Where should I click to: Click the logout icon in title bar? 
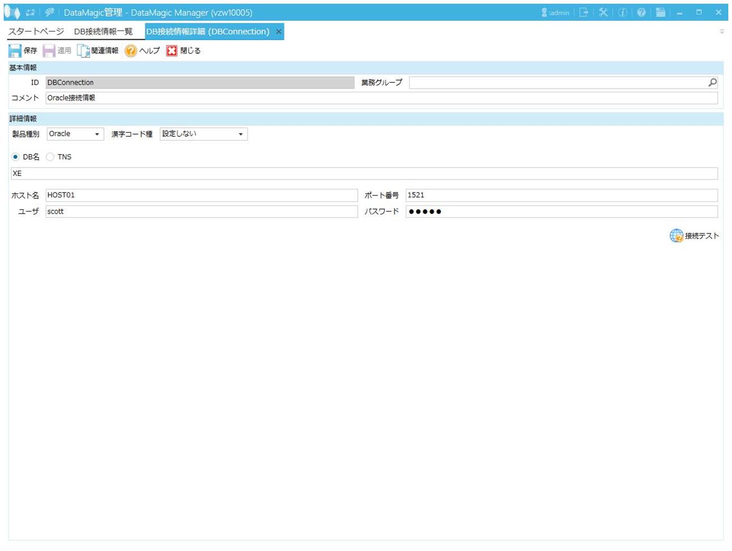[584, 12]
